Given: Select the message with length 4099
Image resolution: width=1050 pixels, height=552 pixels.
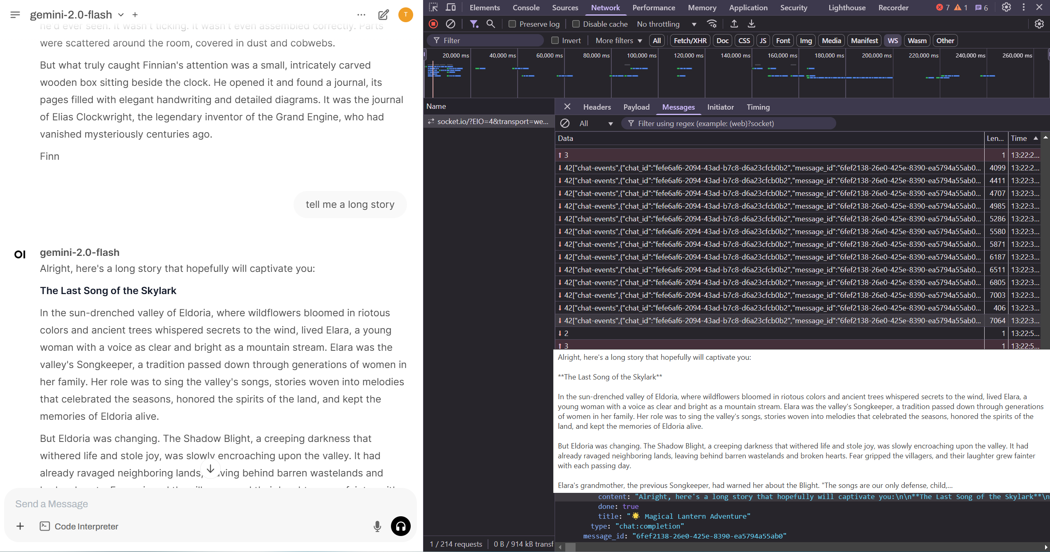Looking at the screenshot, I should (798, 168).
